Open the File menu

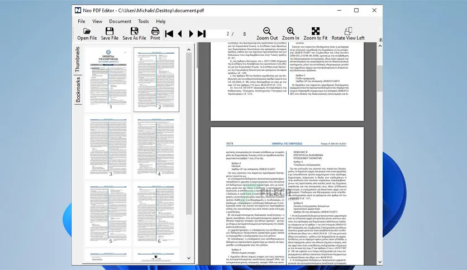point(82,21)
